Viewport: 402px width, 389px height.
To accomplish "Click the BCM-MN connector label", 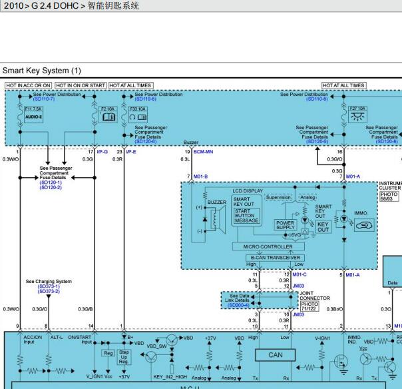I will click(x=203, y=152).
